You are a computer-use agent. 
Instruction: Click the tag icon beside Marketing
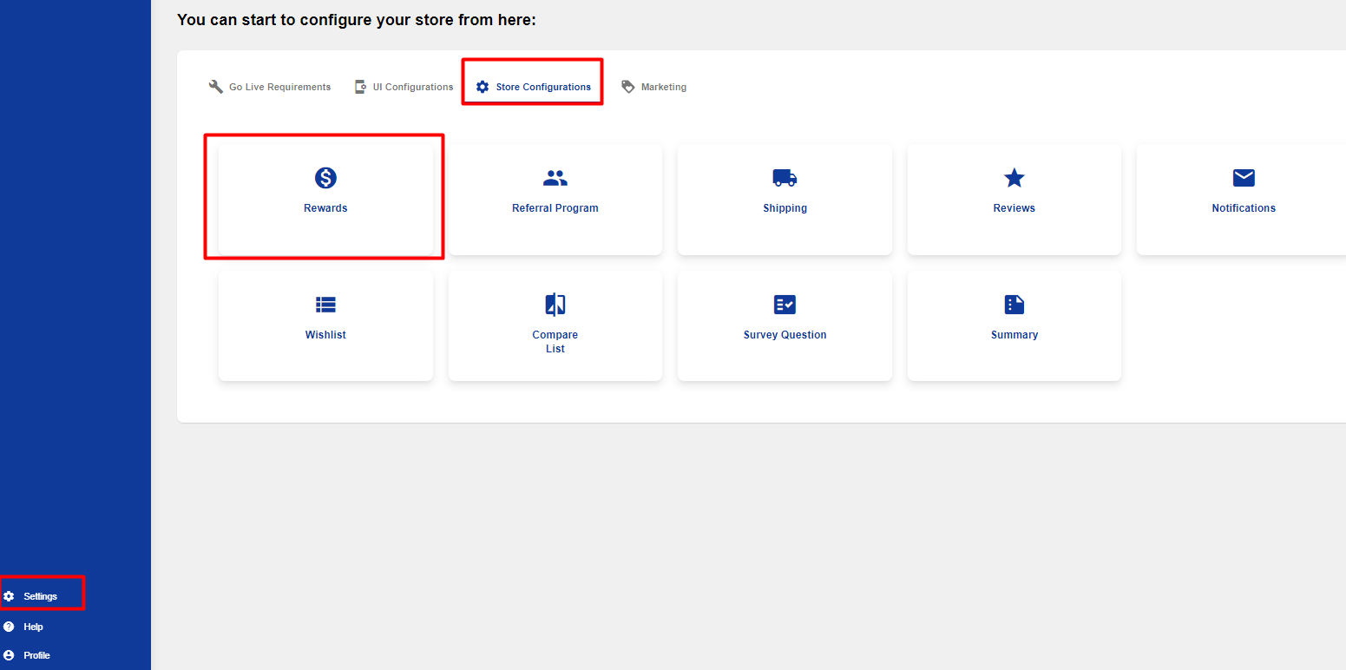(x=627, y=86)
